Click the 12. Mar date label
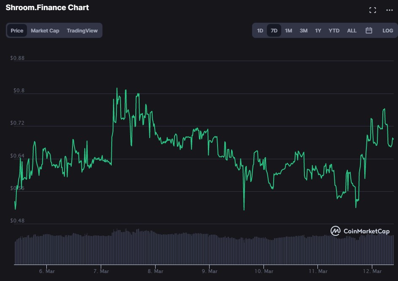Screen dimensions: 398x281 (x=372, y=271)
